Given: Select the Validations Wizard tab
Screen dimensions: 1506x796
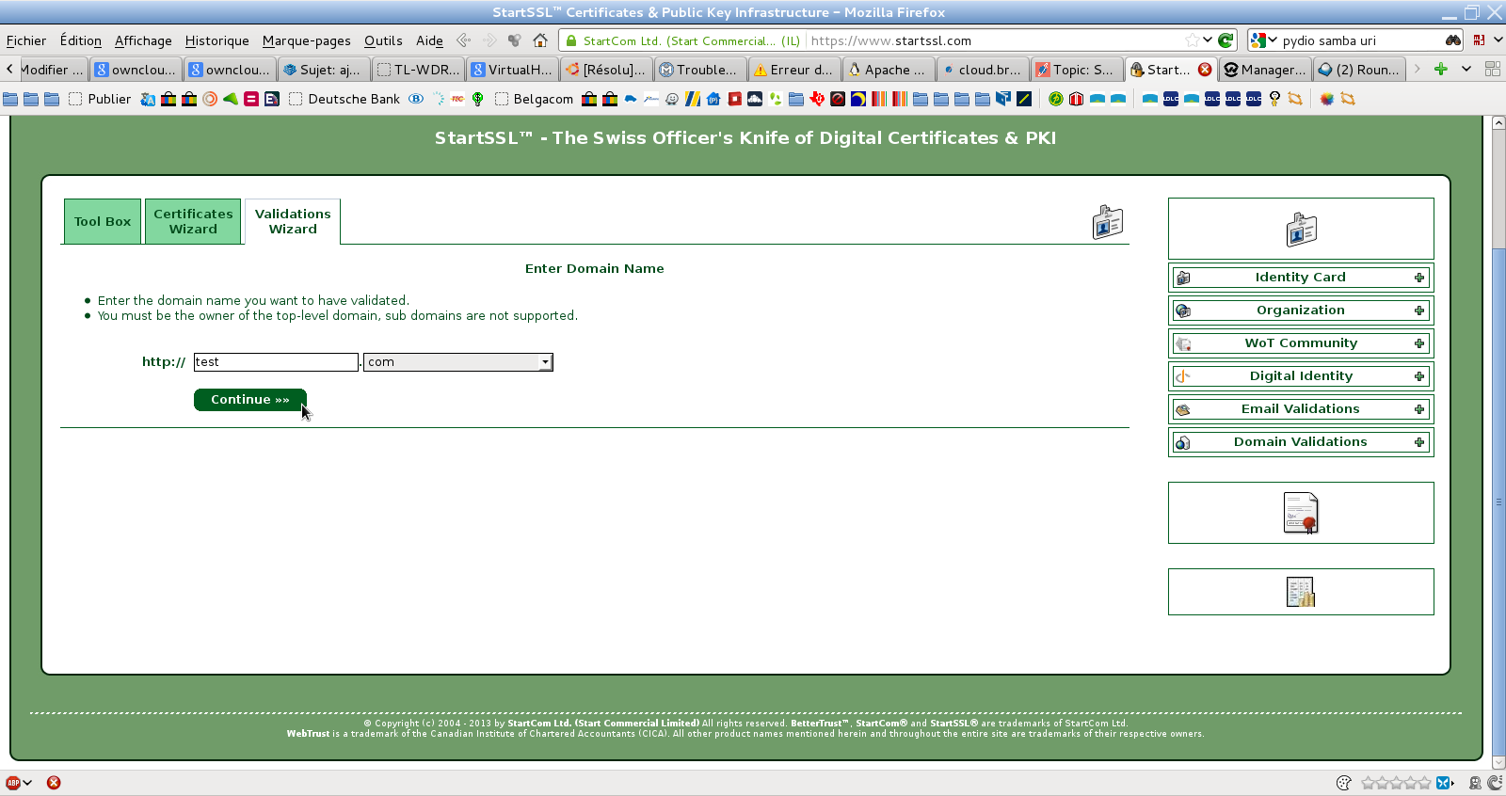Looking at the screenshot, I should 293,222.
